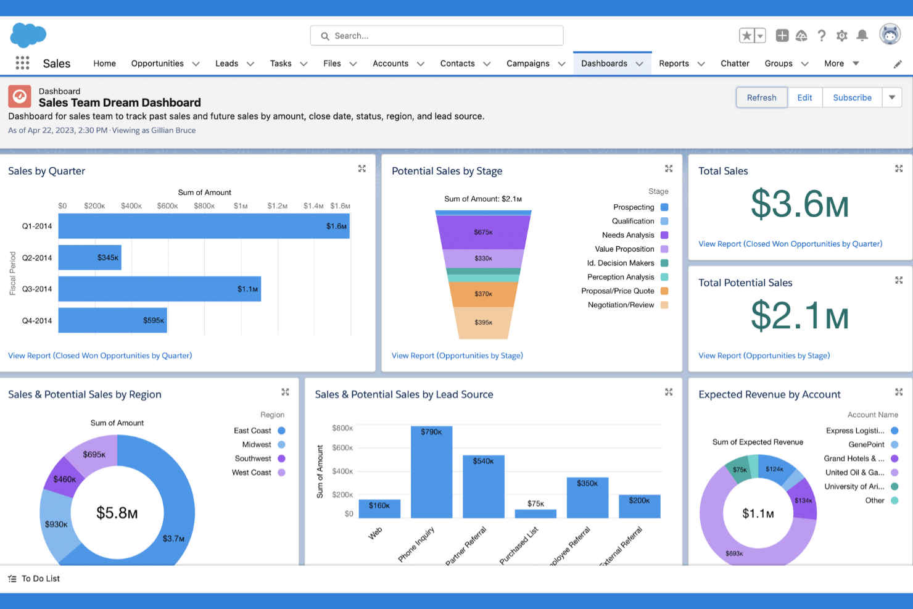Screen dimensions: 913x609
Task: Open the App Launcher grid icon
Action: pos(22,63)
